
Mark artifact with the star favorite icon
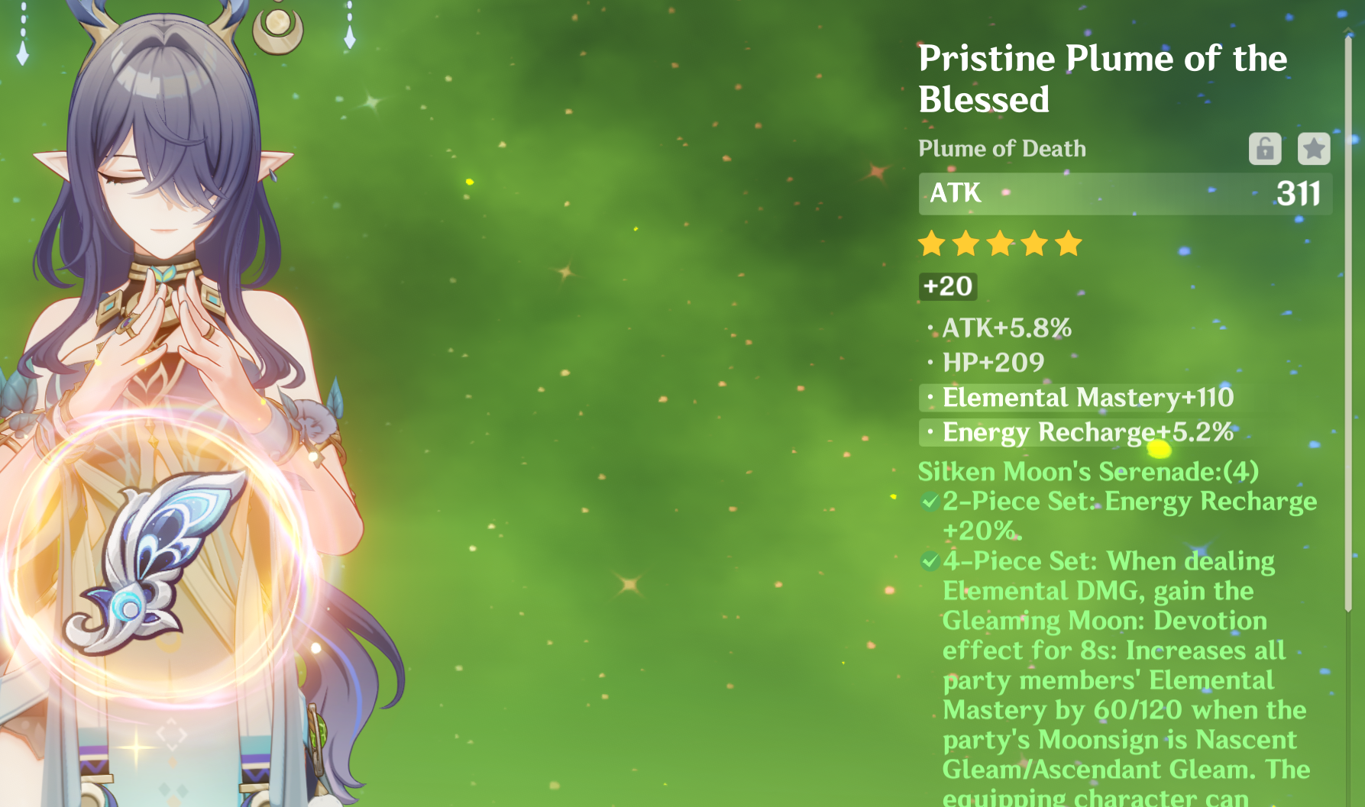(x=1314, y=149)
